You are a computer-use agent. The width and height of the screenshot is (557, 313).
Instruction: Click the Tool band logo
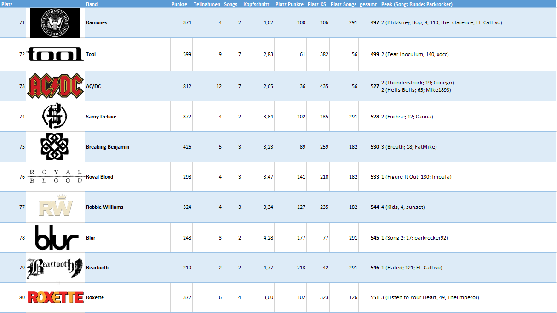click(x=56, y=54)
